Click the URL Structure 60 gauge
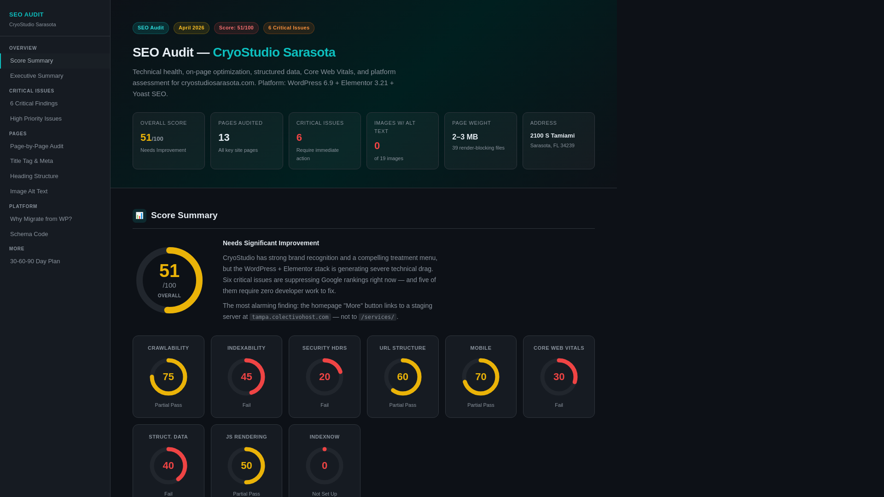 (x=403, y=377)
